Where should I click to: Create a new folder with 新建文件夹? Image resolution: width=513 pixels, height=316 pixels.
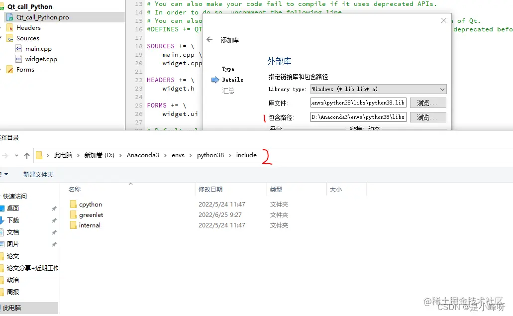(38, 174)
